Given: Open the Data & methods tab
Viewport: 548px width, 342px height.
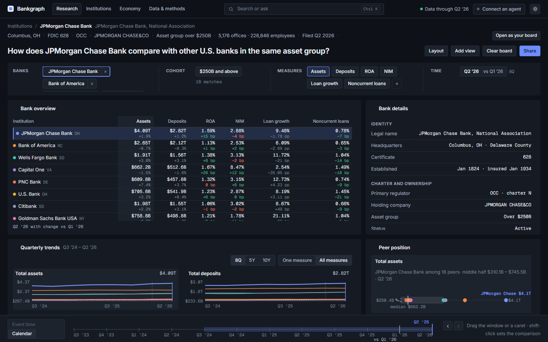Looking at the screenshot, I should 167,9.
